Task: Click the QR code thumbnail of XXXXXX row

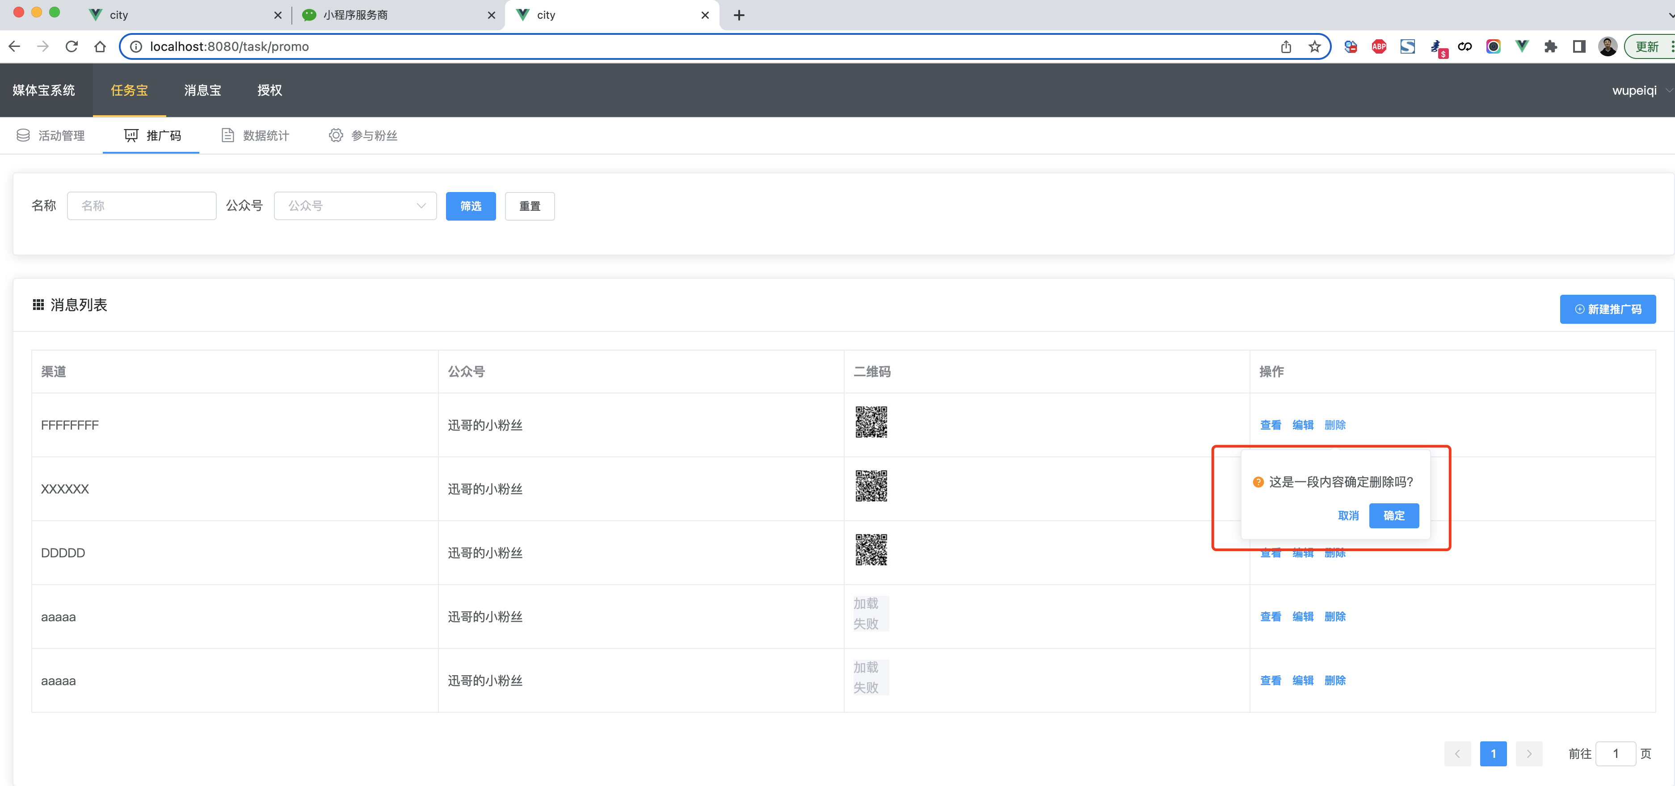Action: click(x=871, y=486)
